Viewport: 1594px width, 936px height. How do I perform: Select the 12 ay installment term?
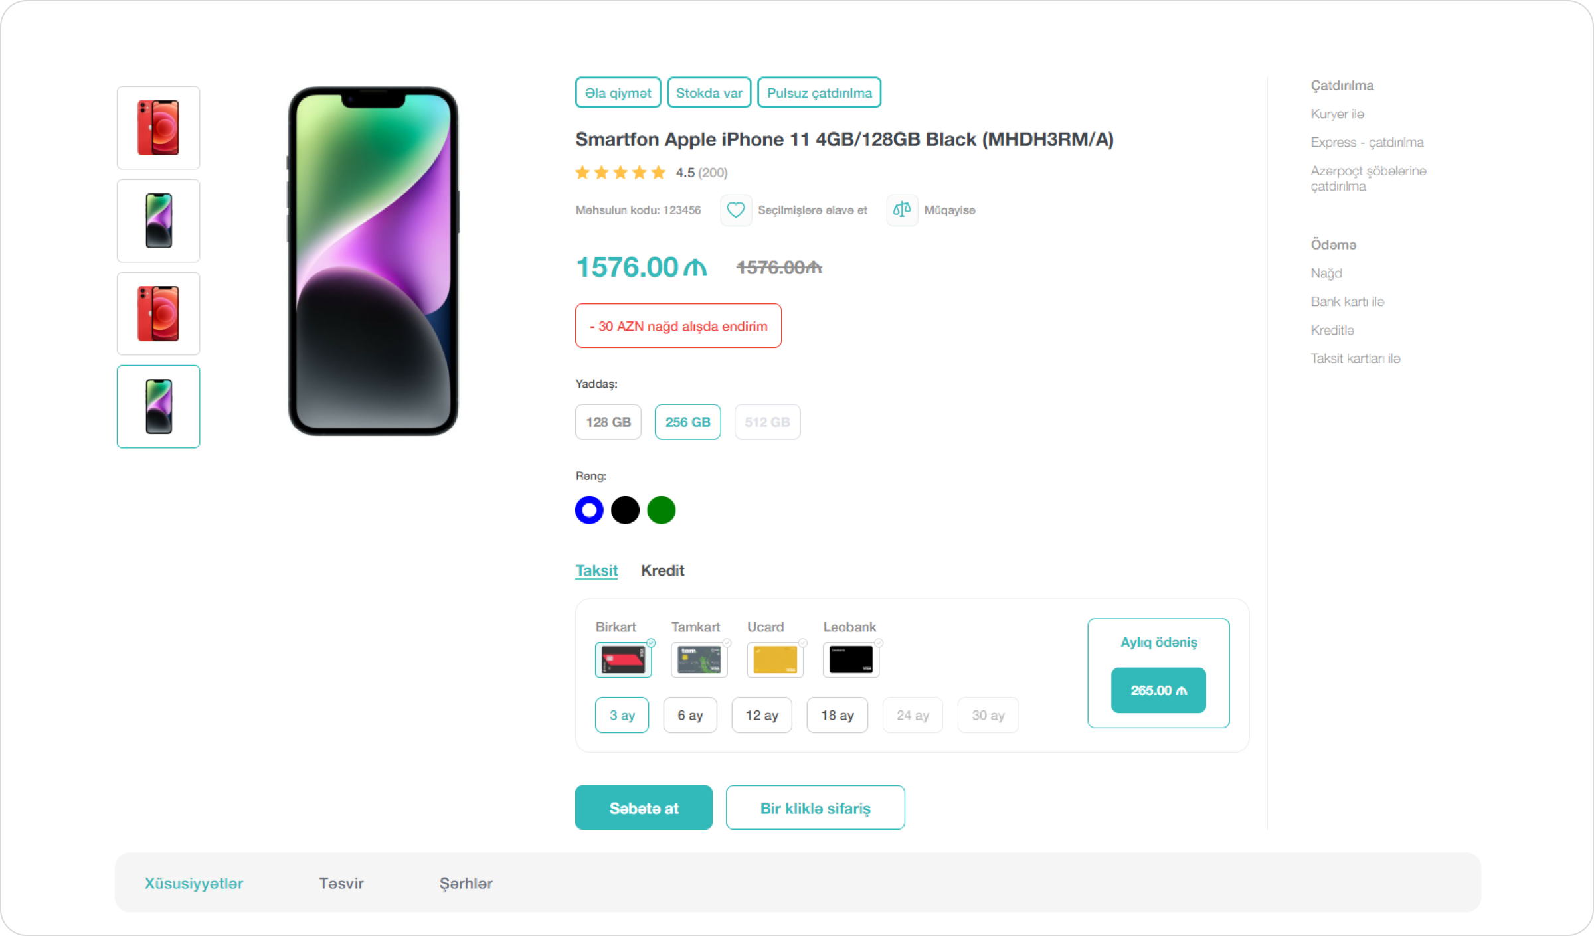point(761,715)
